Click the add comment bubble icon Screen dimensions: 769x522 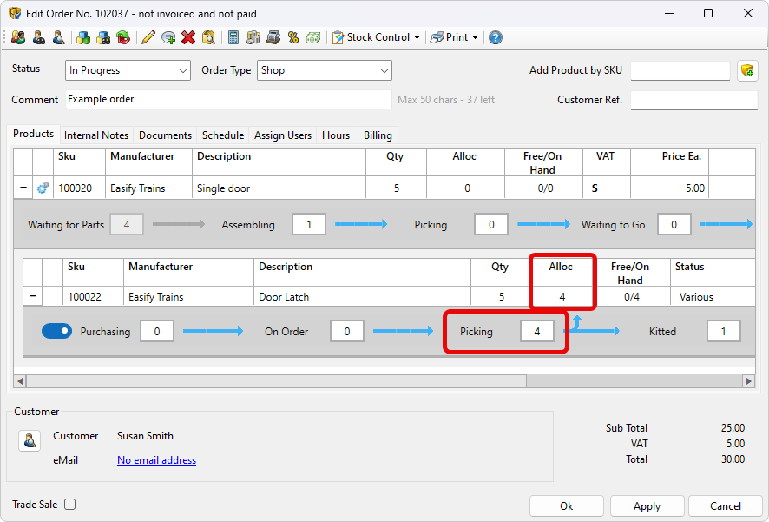(168, 37)
